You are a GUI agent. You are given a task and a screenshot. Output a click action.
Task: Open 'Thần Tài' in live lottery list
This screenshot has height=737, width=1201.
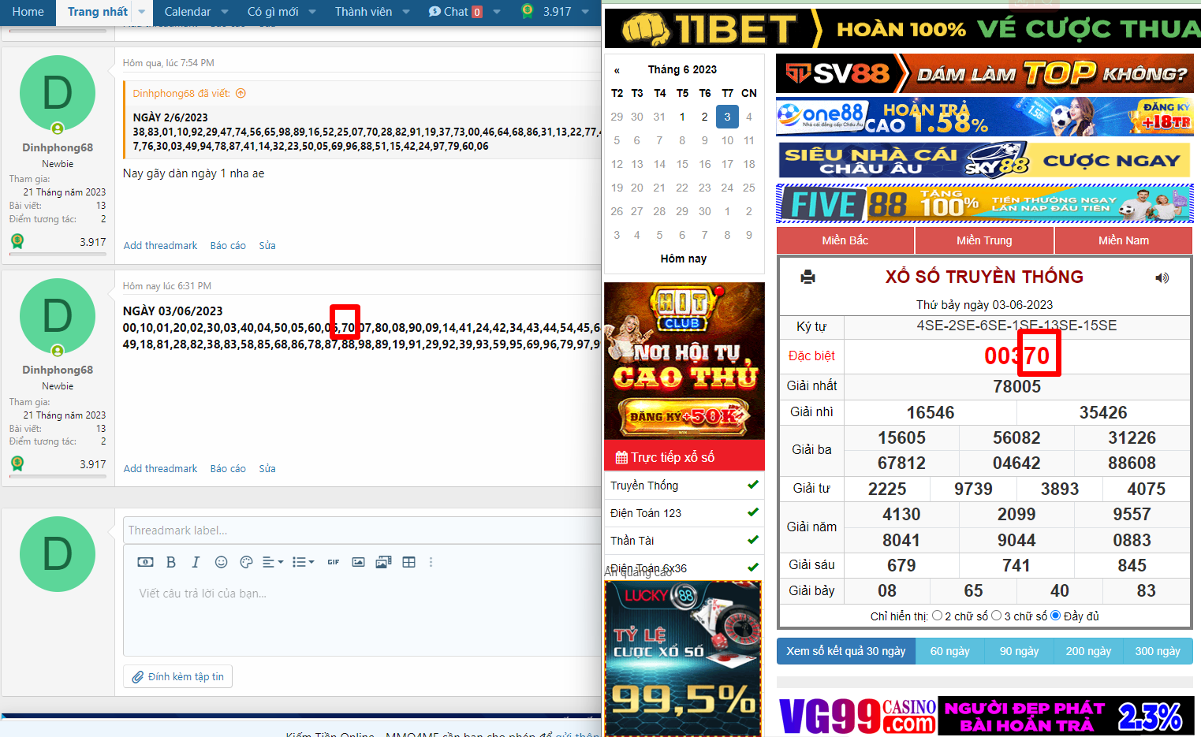click(684, 541)
